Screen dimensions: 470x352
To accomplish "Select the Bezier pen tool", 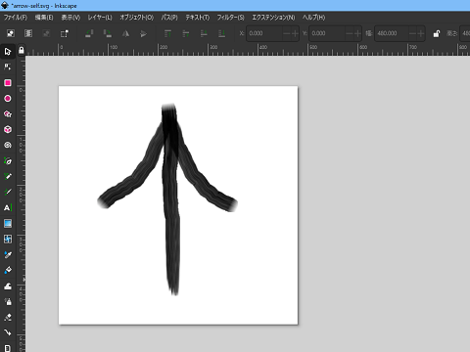I will (8, 161).
